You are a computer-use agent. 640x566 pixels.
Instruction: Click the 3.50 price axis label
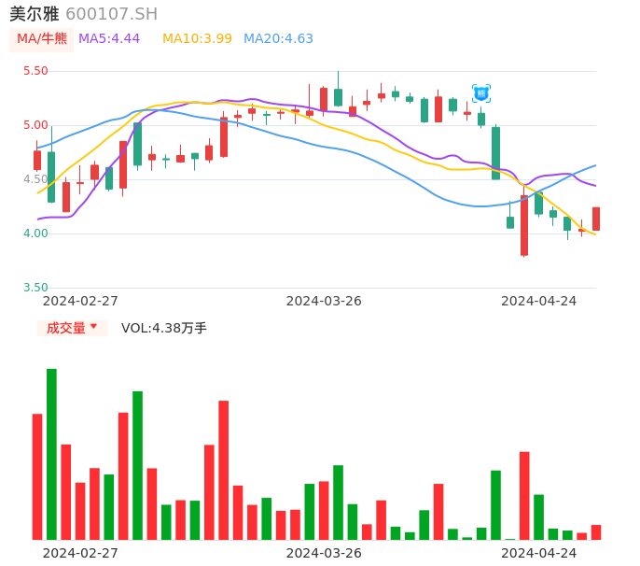(x=35, y=288)
